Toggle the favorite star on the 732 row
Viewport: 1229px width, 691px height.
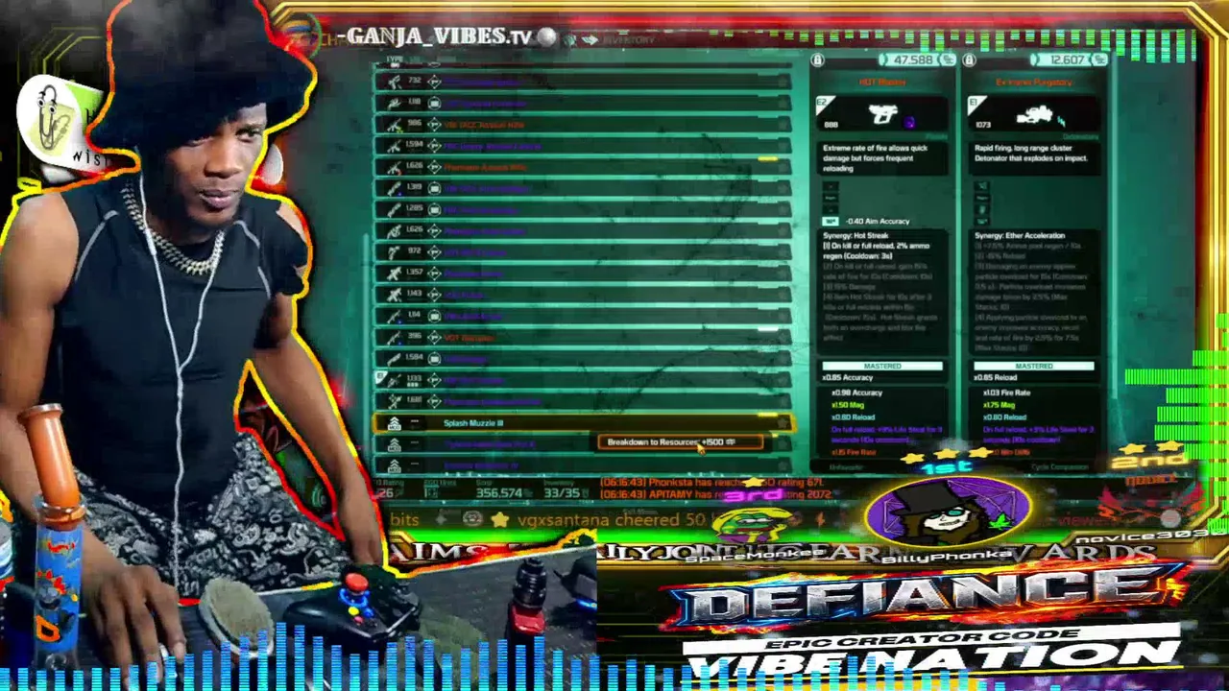[x=783, y=82]
